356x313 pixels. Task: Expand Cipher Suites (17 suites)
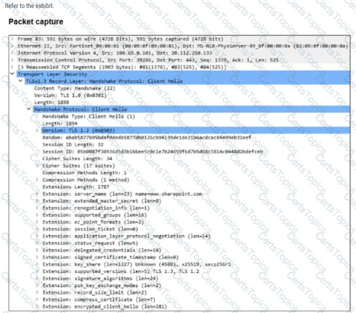[37, 166]
